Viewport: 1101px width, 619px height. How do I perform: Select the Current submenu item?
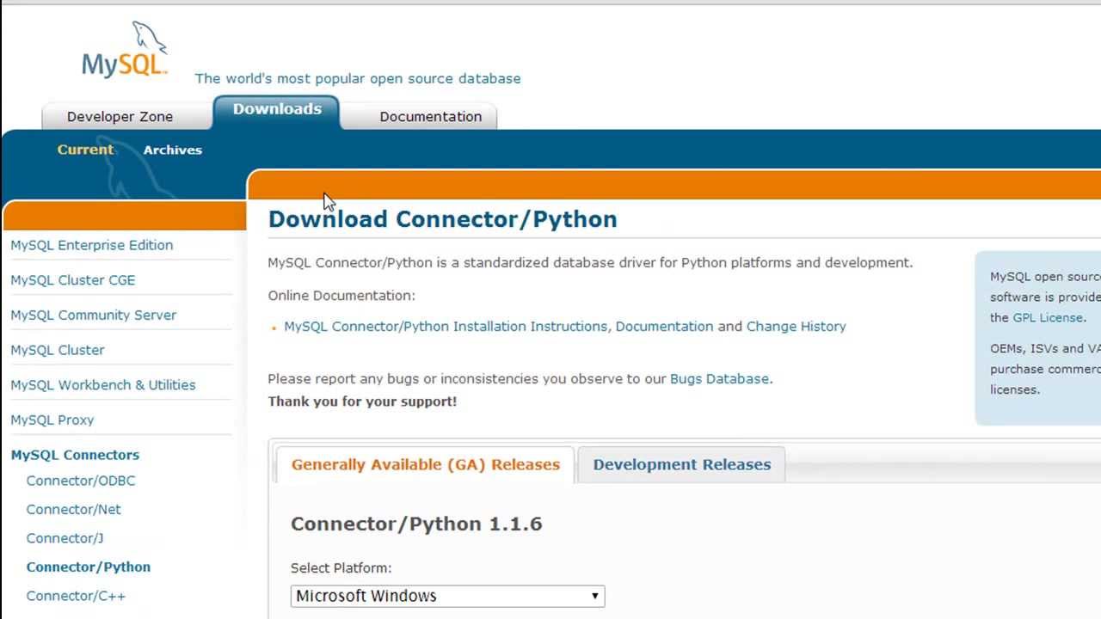[x=85, y=150]
